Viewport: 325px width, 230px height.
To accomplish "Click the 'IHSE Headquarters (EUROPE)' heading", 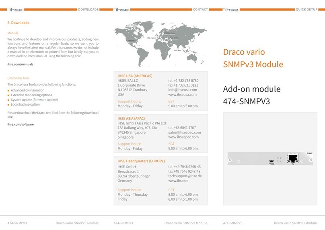I will pos(141,161).
